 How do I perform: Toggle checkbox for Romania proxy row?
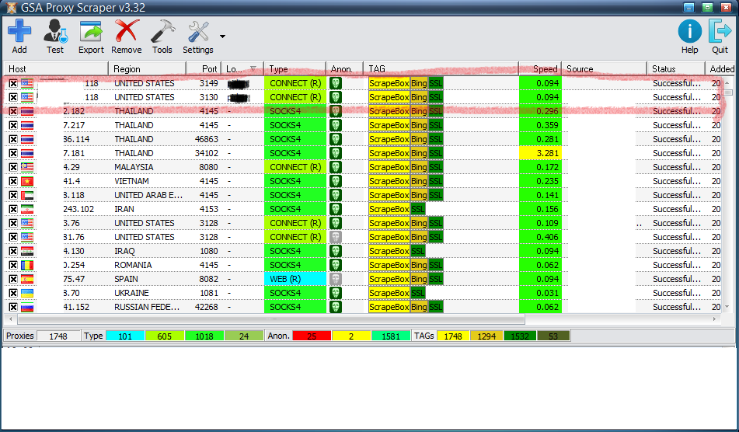[13, 265]
